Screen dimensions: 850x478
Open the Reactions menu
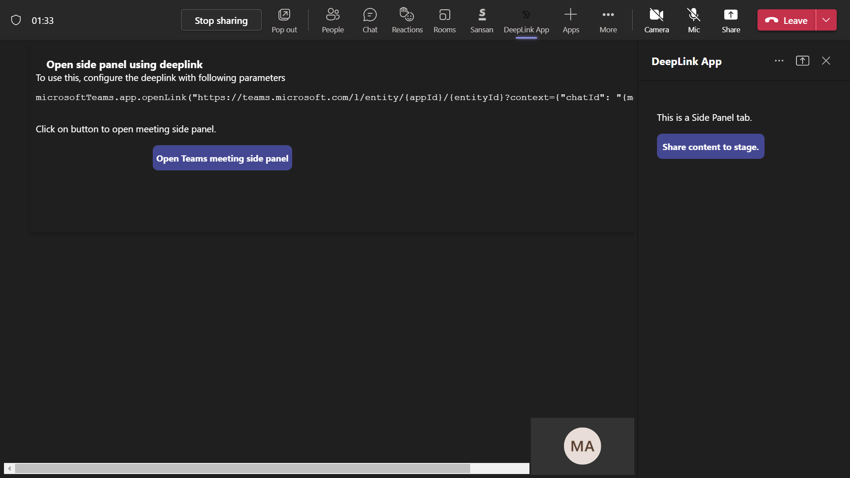[x=407, y=20]
